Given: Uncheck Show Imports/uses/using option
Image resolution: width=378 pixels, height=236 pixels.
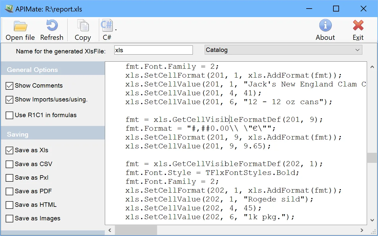Looking at the screenshot, I should pyautogui.click(x=9, y=100).
